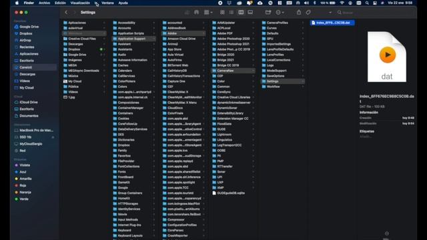Open the group-by dropdown in the toolbar
The width and height of the screenshot is (427, 240).
[x=208, y=13]
